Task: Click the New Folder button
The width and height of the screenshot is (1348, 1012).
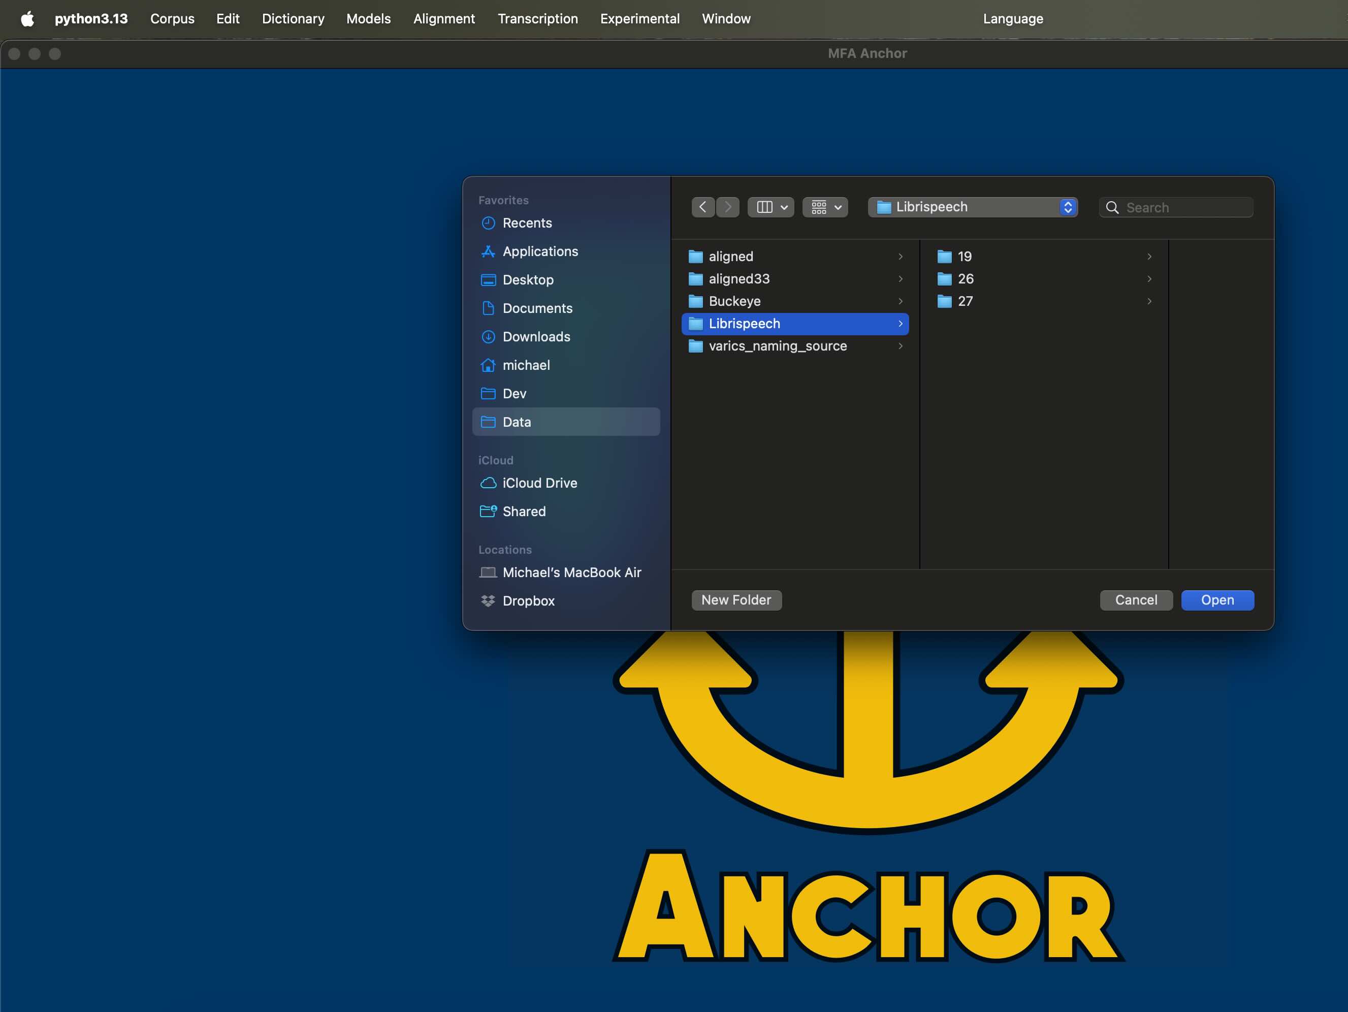Action: [736, 600]
